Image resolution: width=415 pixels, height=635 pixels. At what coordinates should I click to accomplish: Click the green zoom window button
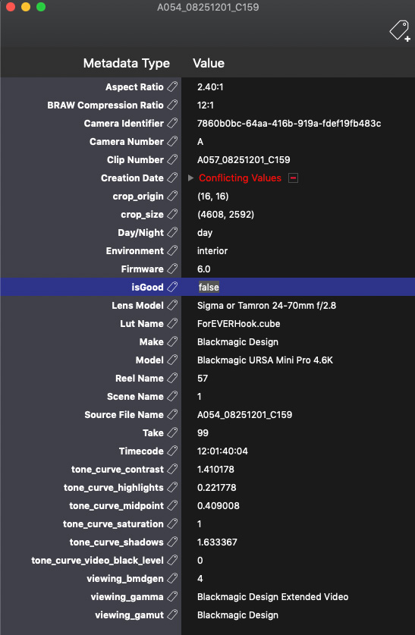coord(41,7)
